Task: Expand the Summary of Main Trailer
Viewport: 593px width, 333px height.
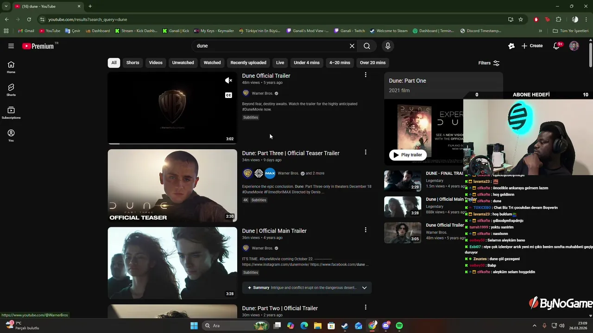Action: tap(364, 288)
